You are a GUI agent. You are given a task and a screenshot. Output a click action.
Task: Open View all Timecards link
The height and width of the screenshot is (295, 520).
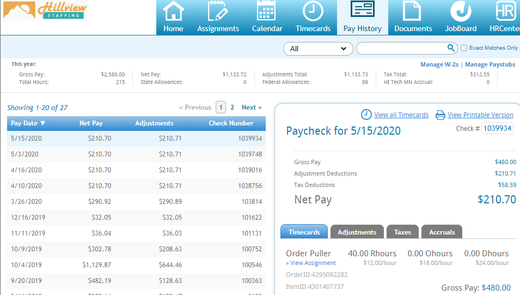tap(401, 115)
